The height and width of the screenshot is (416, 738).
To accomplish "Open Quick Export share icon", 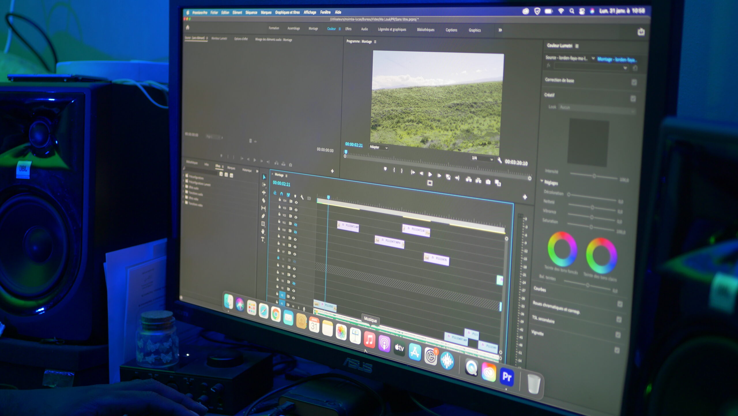I will [641, 32].
